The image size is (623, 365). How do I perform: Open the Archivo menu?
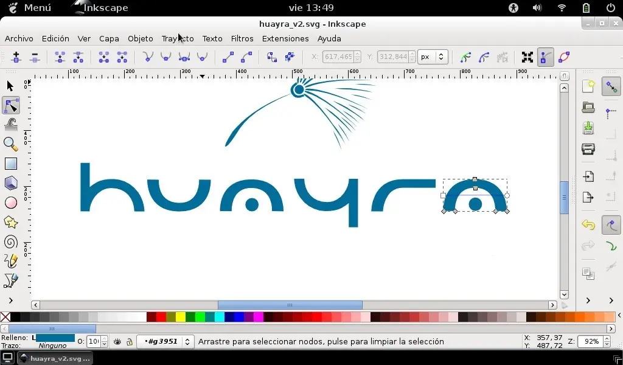(x=19, y=38)
